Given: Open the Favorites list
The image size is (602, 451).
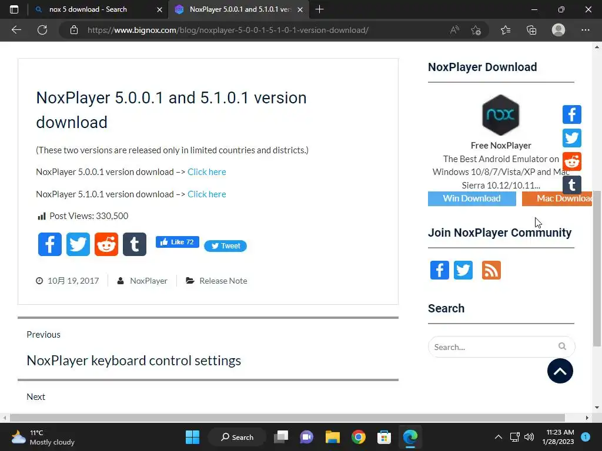Looking at the screenshot, I should pyautogui.click(x=506, y=30).
